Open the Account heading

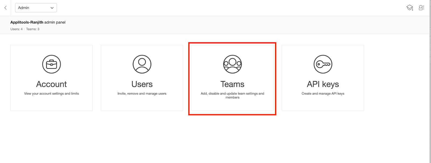click(x=51, y=84)
